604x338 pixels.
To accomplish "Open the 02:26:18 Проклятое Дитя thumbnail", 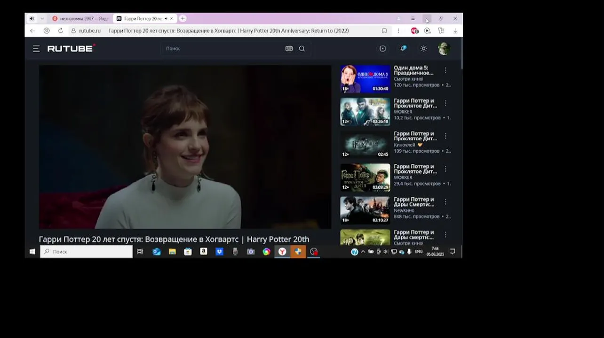I will coord(365,112).
